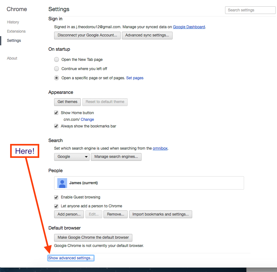Image resolution: width=277 pixels, height=272 pixels.
Task: Click the Get themes button
Action: point(67,102)
